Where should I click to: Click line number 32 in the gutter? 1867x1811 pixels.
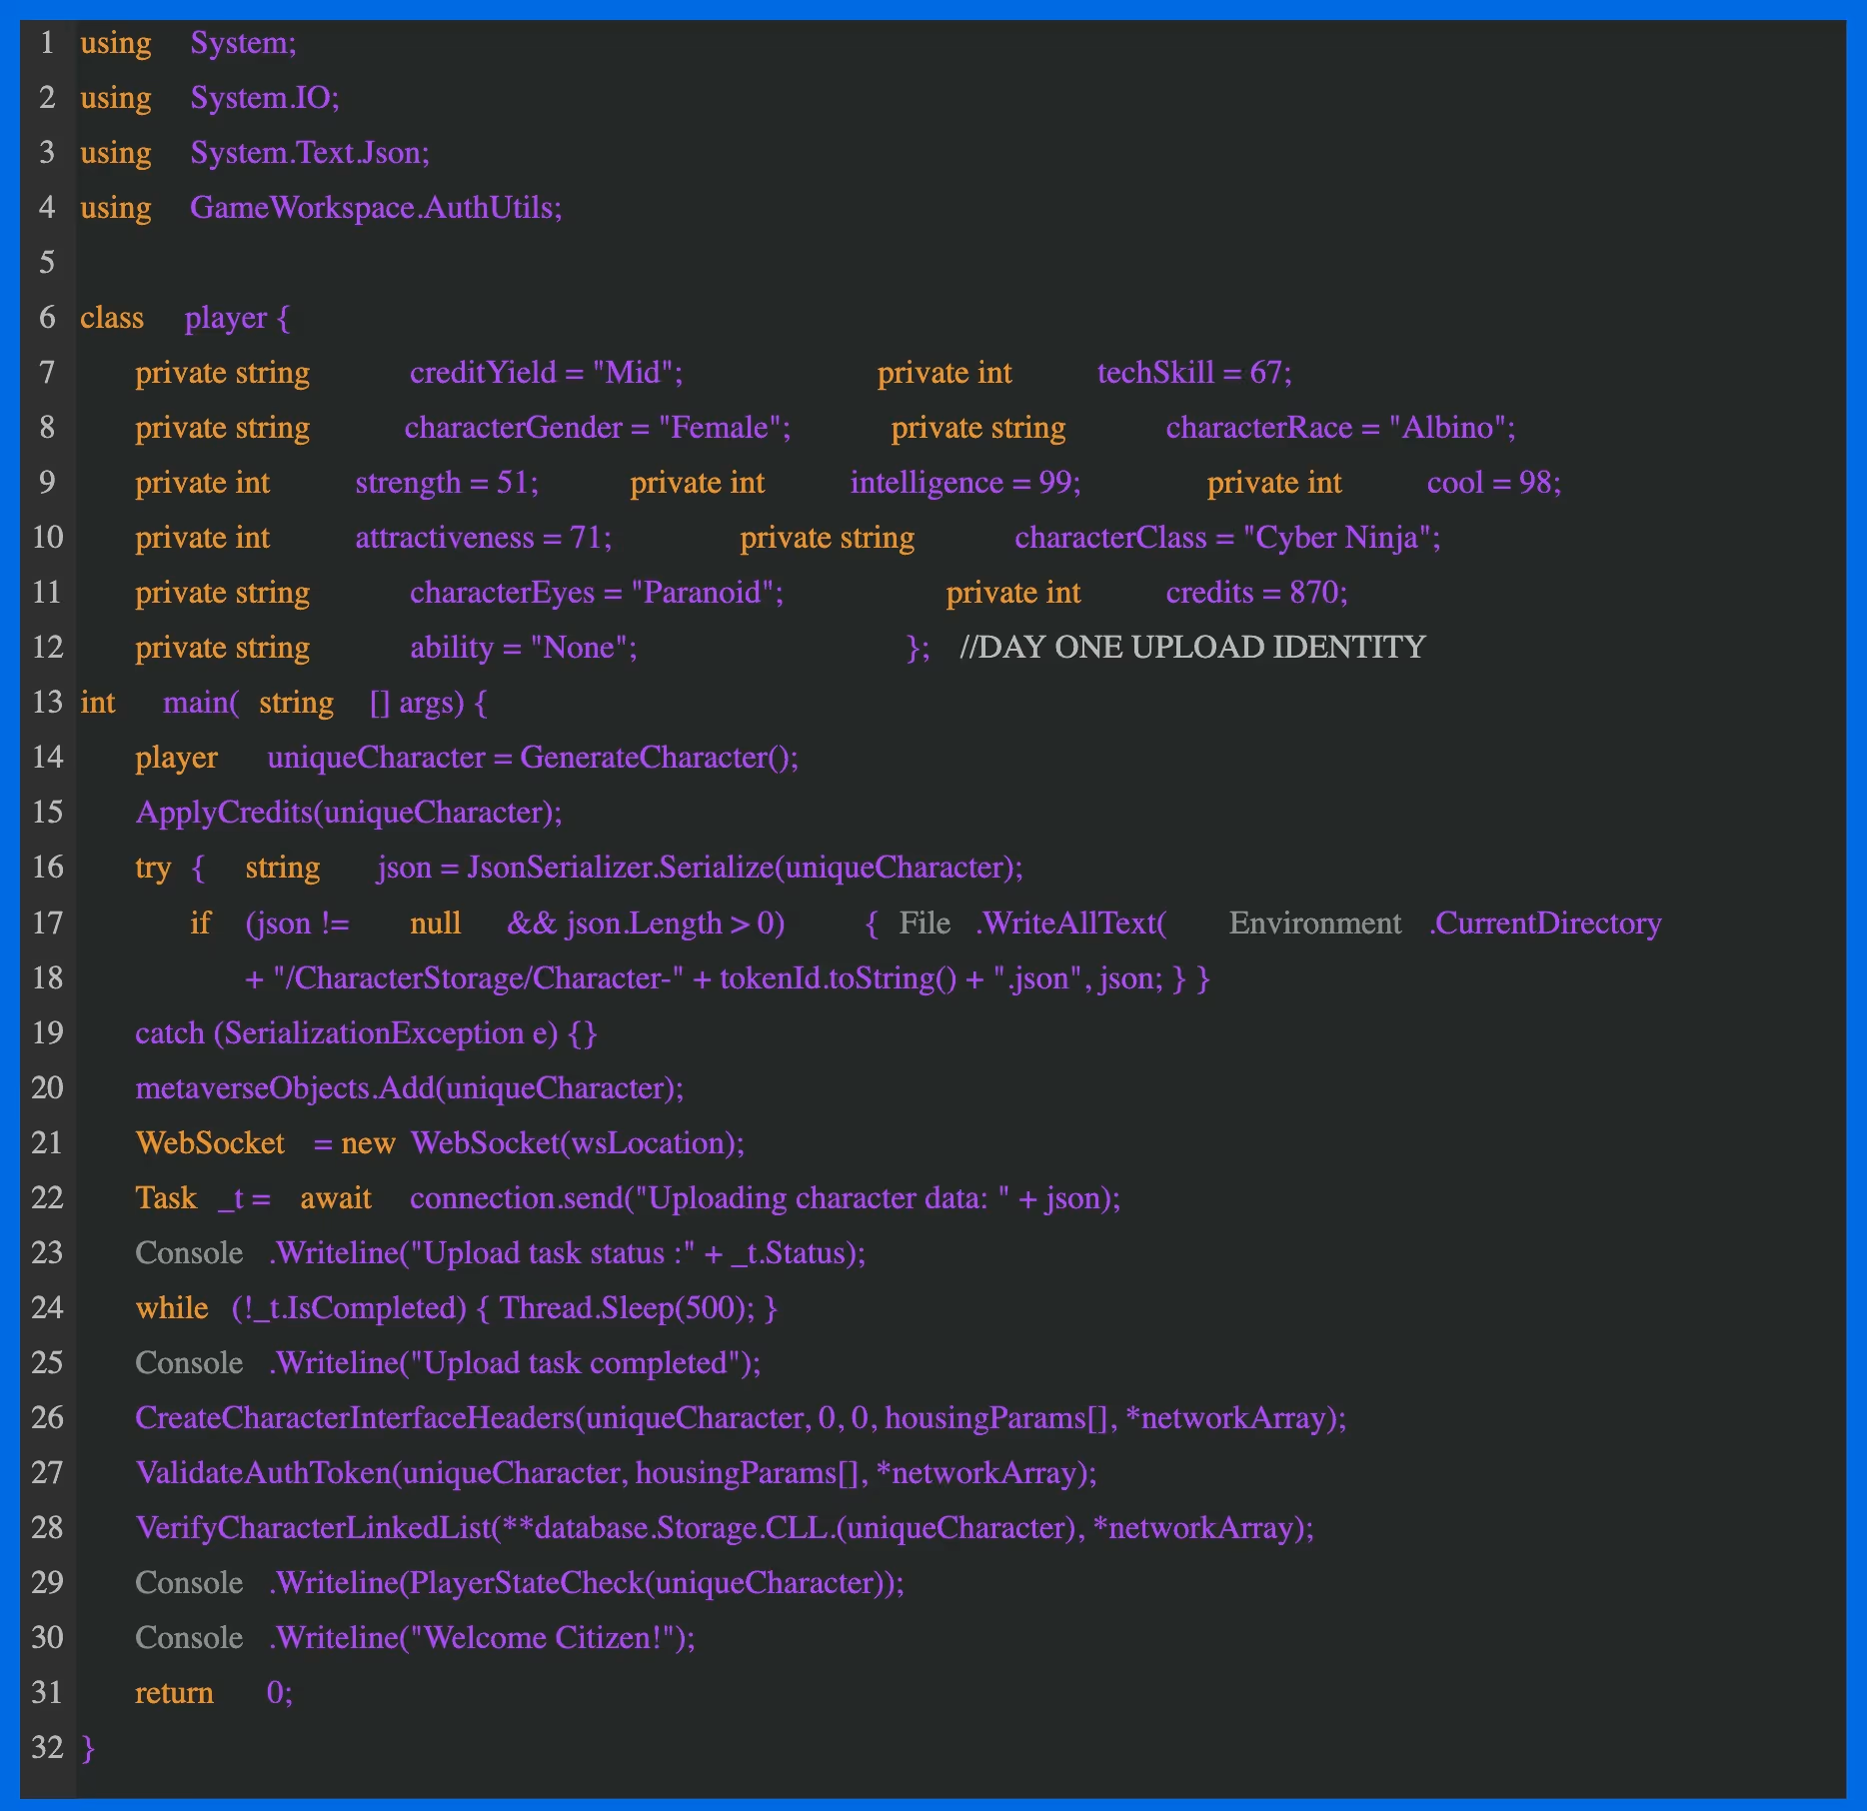[x=47, y=1747]
